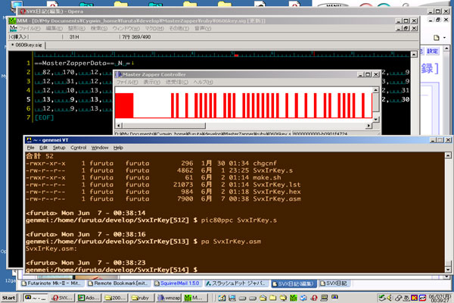Open the Control menu in terminal window
This screenshot has width=454, height=303.
click(x=79, y=147)
